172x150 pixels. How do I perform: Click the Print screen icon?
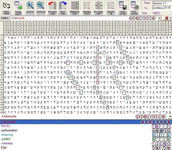[x=134, y=5]
